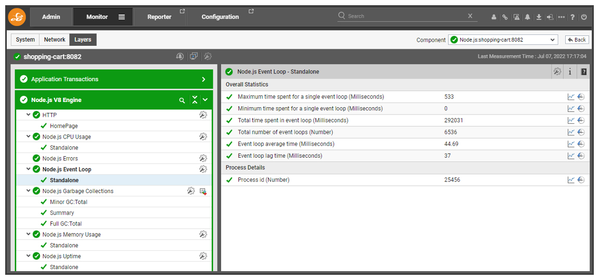This screenshot has width=599, height=280.
Task: Collapse the Node.js CPU Usage tree node
Action: [28, 136]
